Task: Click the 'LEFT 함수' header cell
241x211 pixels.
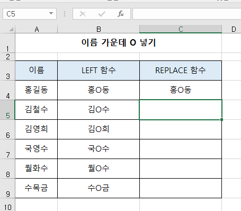Action: click(99, 71)
